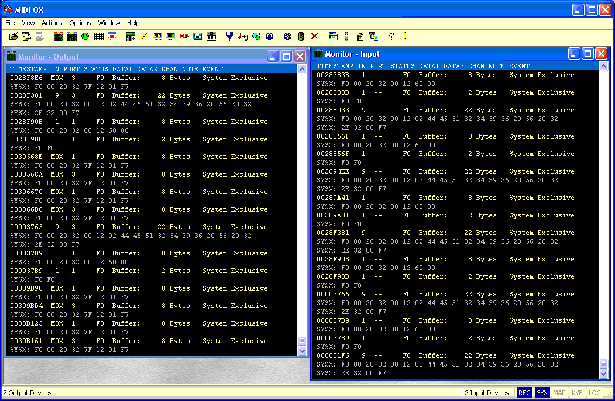Open the control panel device icon
The height and width of the screenshot is (401, 615).
(x=198, y=36)
